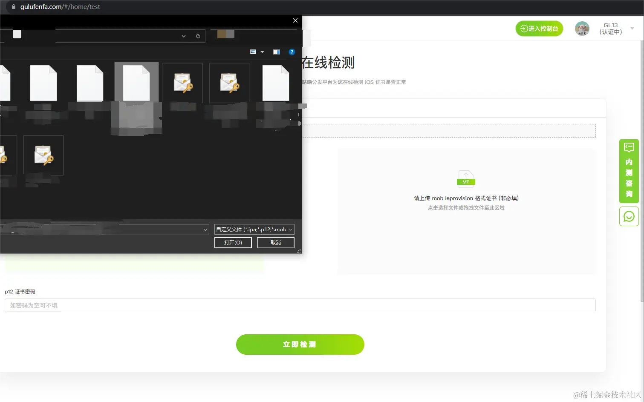This screenshot has width=644, height=402.
Task: Open the Help question-mark icon in the file dialog
Action: coord(292,52)
